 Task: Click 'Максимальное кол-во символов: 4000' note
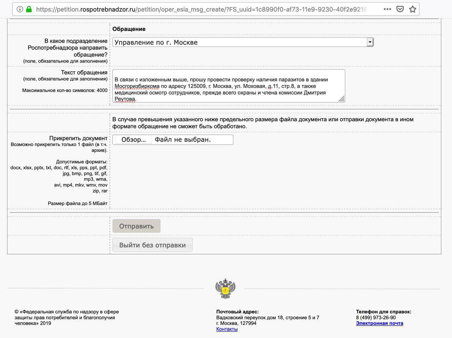[x=65, y=90]
